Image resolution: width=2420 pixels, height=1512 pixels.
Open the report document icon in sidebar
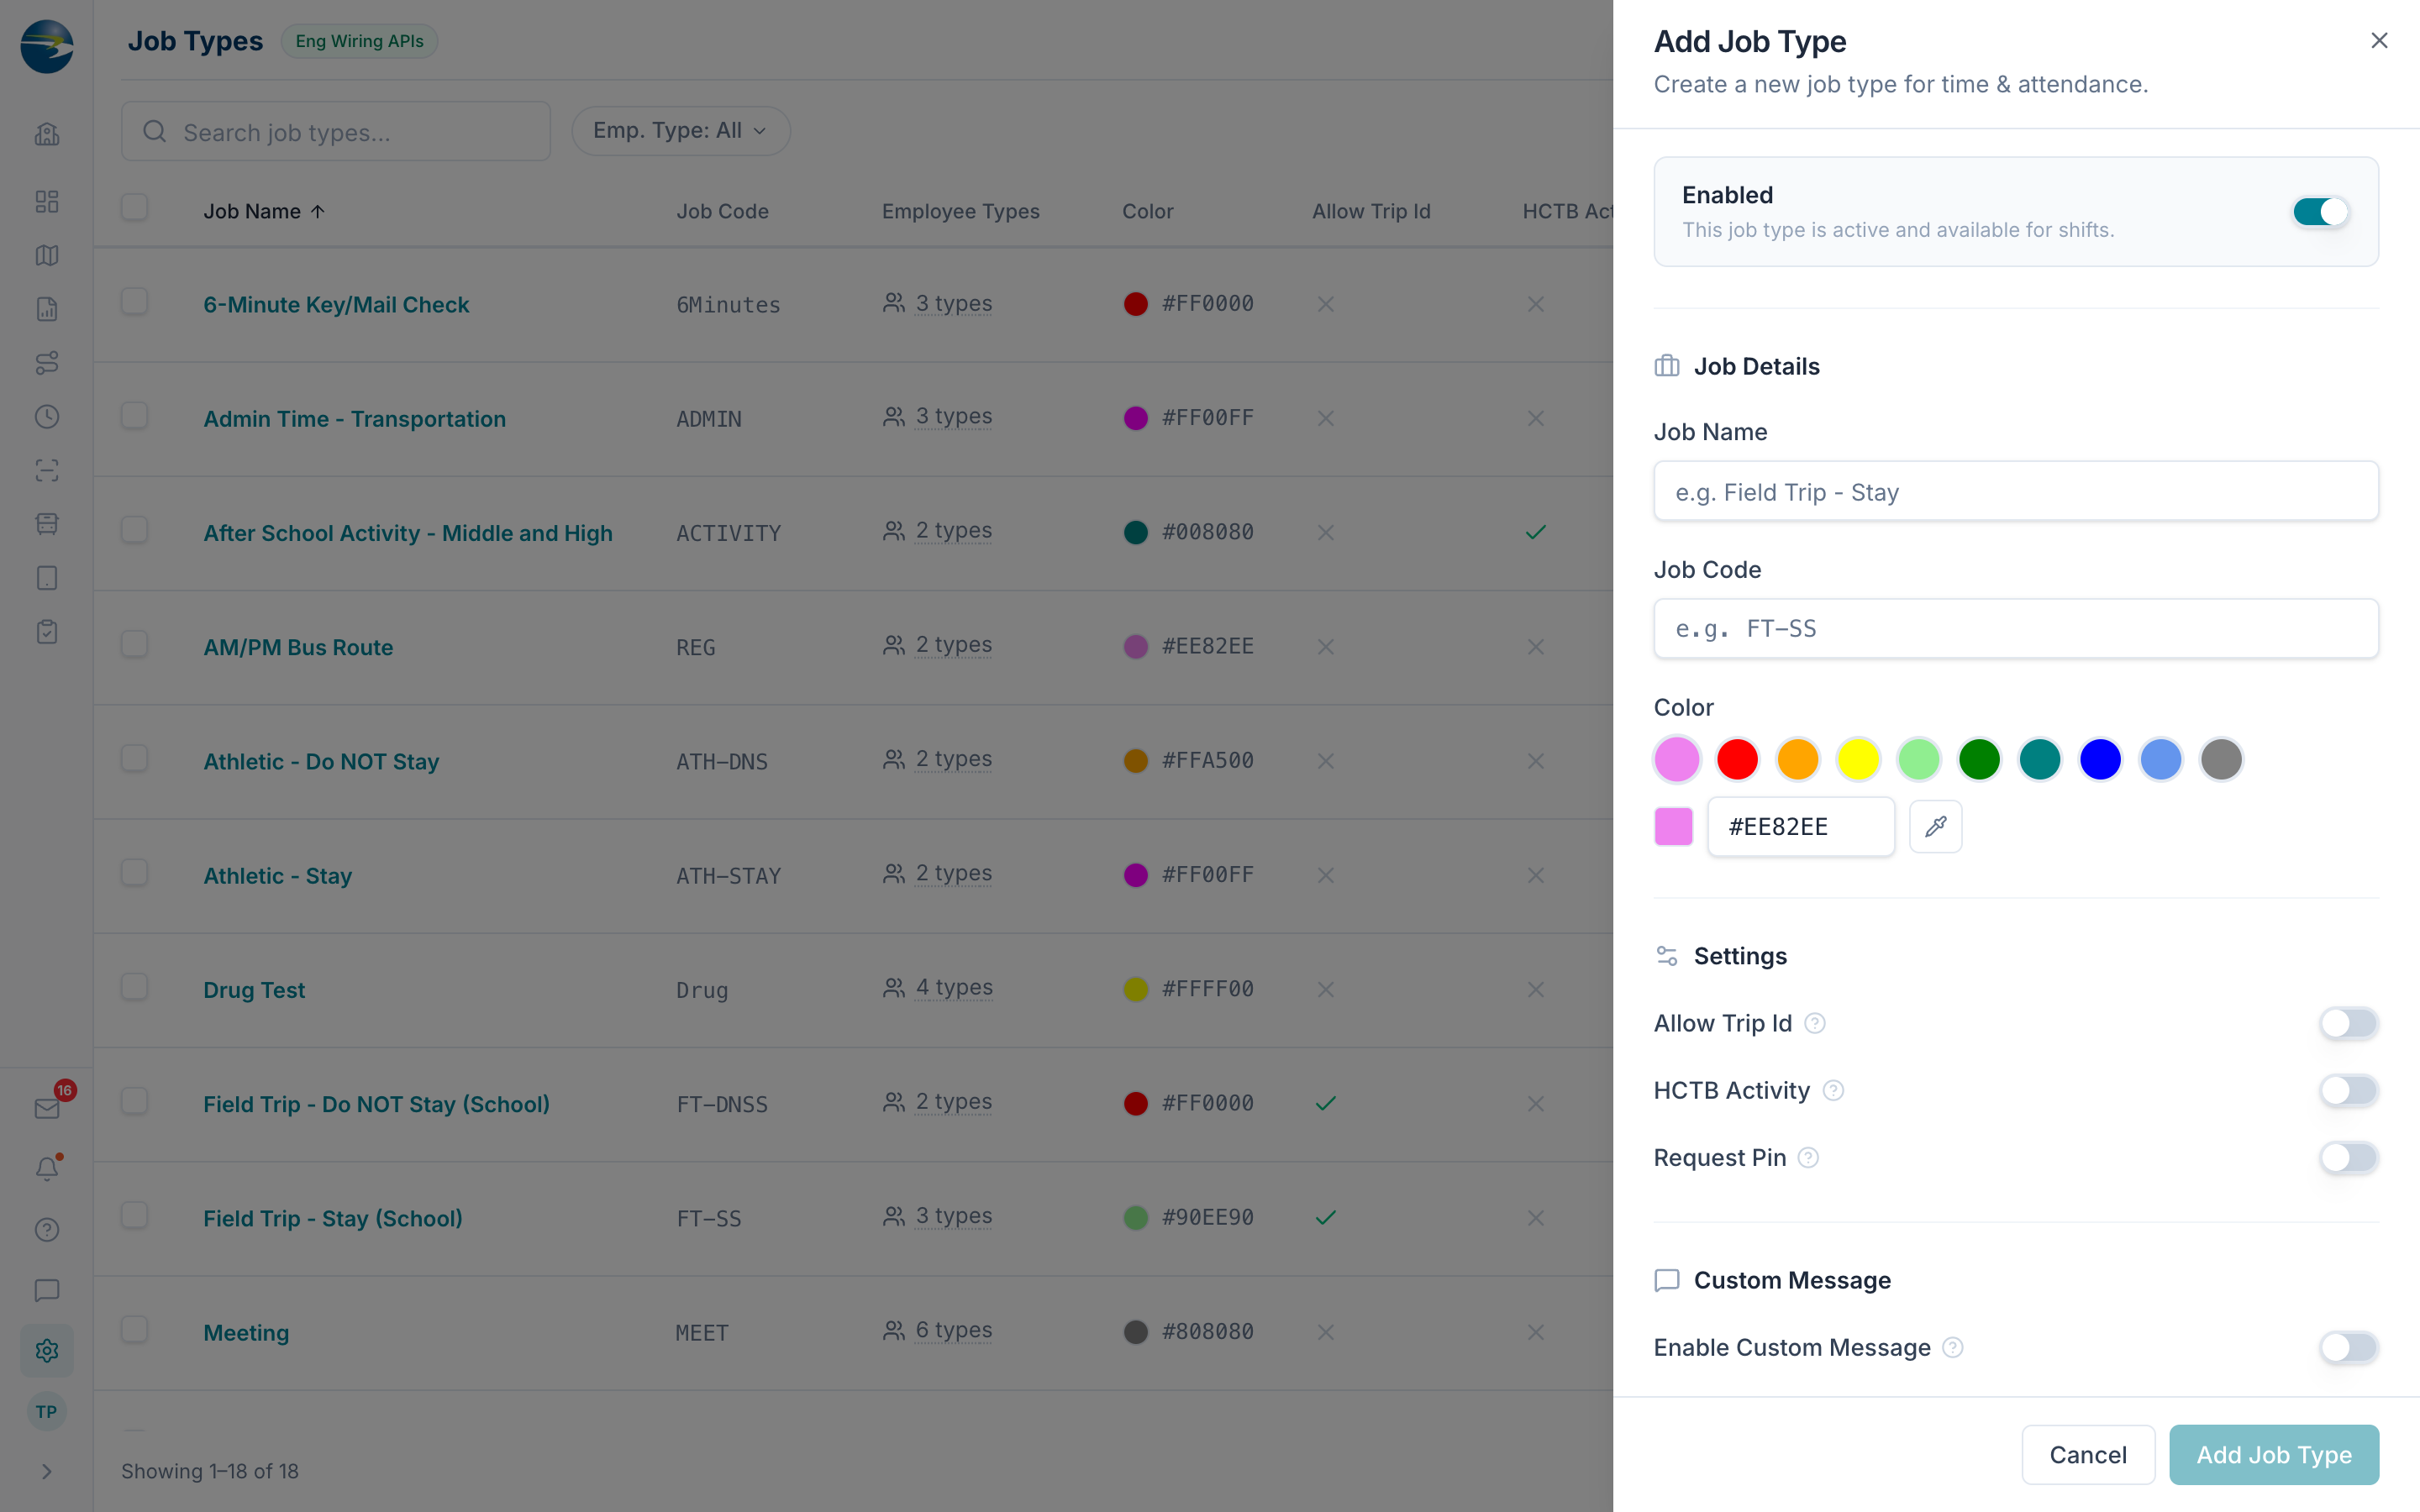(47, 309)
